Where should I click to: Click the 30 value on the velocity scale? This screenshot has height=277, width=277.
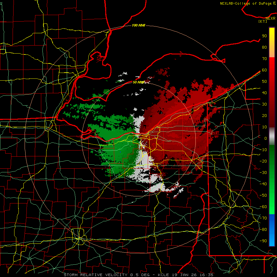[x=264, y=104]
